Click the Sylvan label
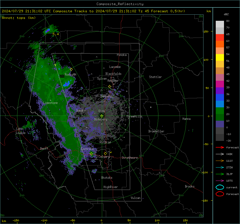240x224 pixels. click(102, 79)
